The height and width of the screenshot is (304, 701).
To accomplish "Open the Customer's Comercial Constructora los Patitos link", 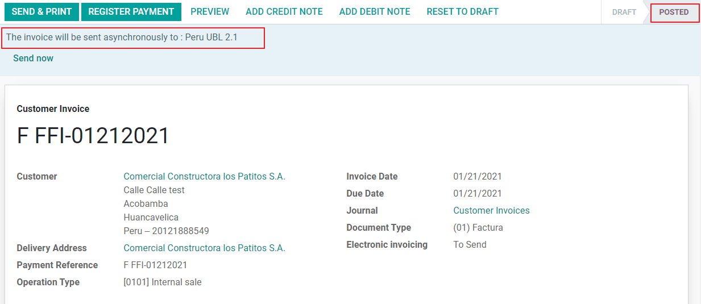I will [204, 176].
